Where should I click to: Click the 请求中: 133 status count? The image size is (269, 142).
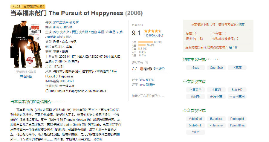point(194,39)
